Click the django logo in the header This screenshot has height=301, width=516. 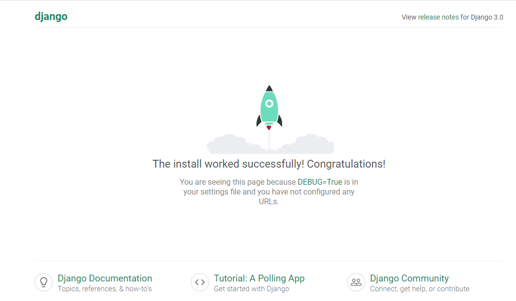(51, 17)
